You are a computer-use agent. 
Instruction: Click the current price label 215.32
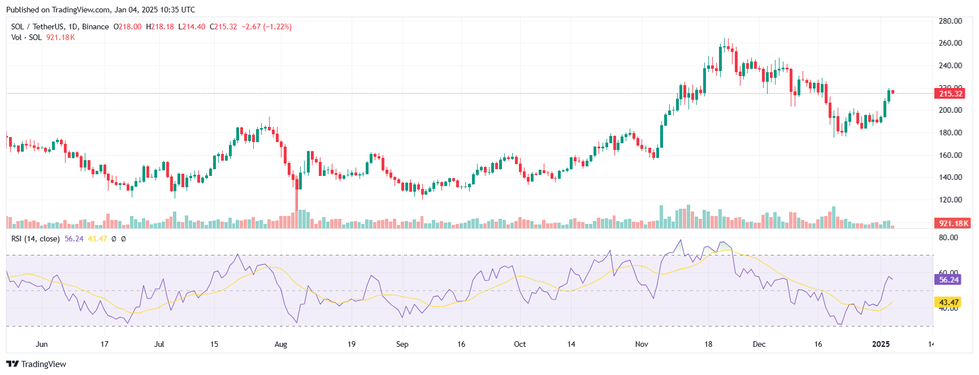coord(950,94)
